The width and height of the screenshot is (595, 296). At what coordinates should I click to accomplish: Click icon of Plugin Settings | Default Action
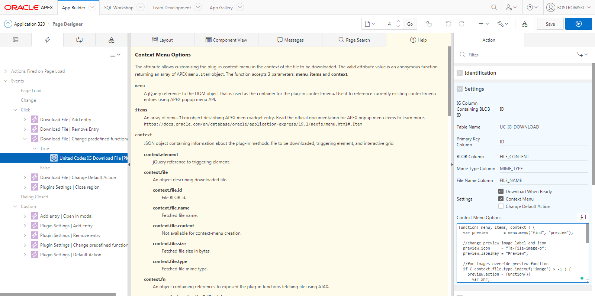(x=35, y=254)
